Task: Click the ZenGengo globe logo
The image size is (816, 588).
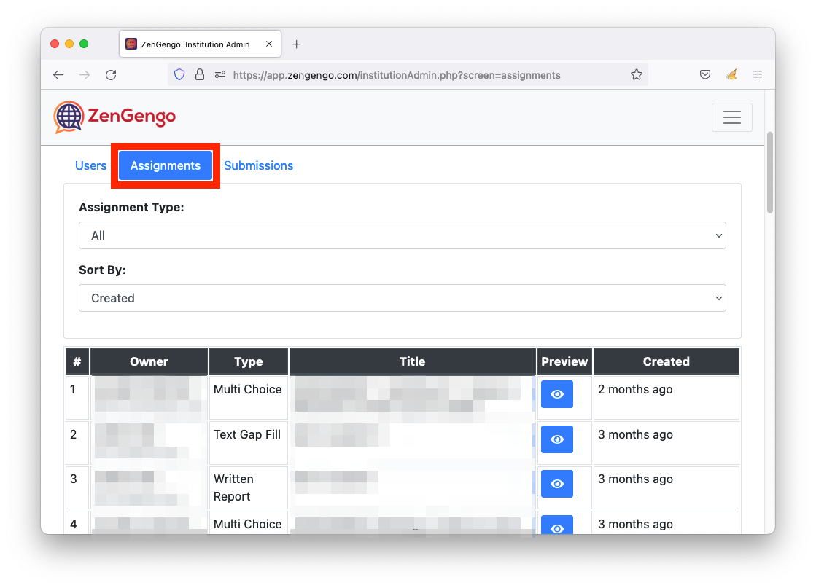Action: 69,117
